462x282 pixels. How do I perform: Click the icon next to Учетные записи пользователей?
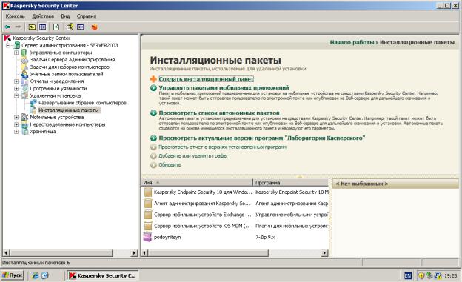(x=24, y=74)
